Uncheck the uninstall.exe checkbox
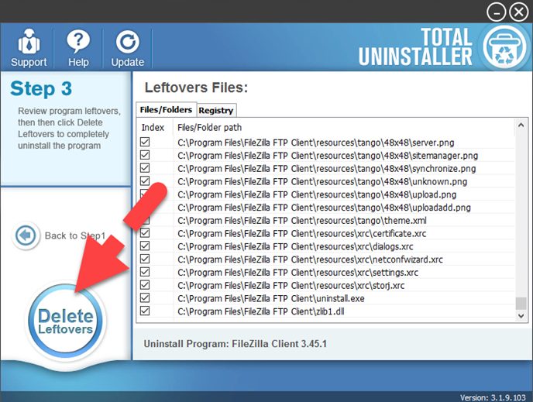 pyautogui.click(x=145, y=298)
